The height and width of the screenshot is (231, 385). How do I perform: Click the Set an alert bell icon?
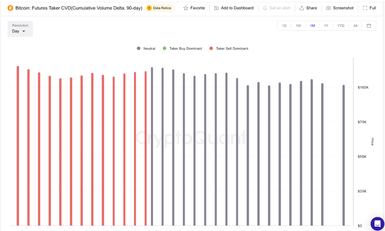click(x=265, y=8)
